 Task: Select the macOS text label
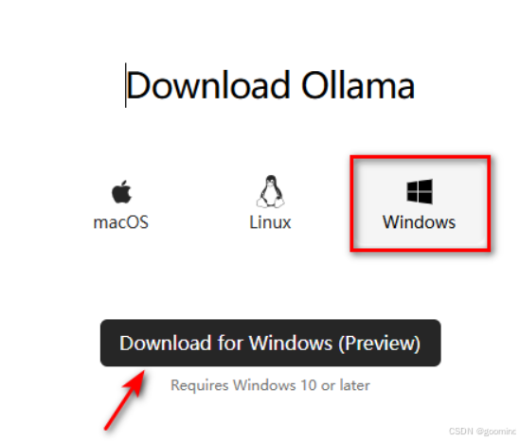(120, 222)
